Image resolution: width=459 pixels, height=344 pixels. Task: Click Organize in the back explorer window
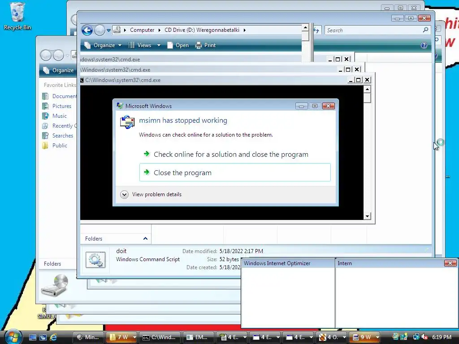(x=58, y=70)
